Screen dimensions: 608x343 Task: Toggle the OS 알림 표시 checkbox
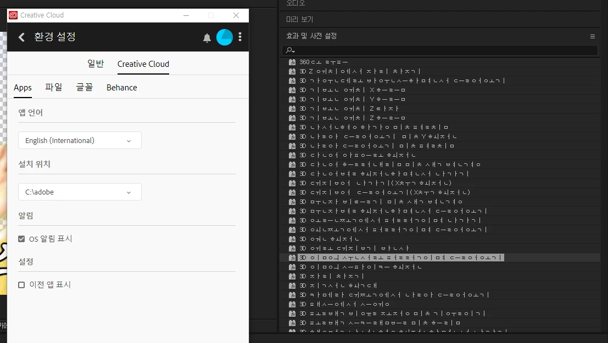[22, 239]
